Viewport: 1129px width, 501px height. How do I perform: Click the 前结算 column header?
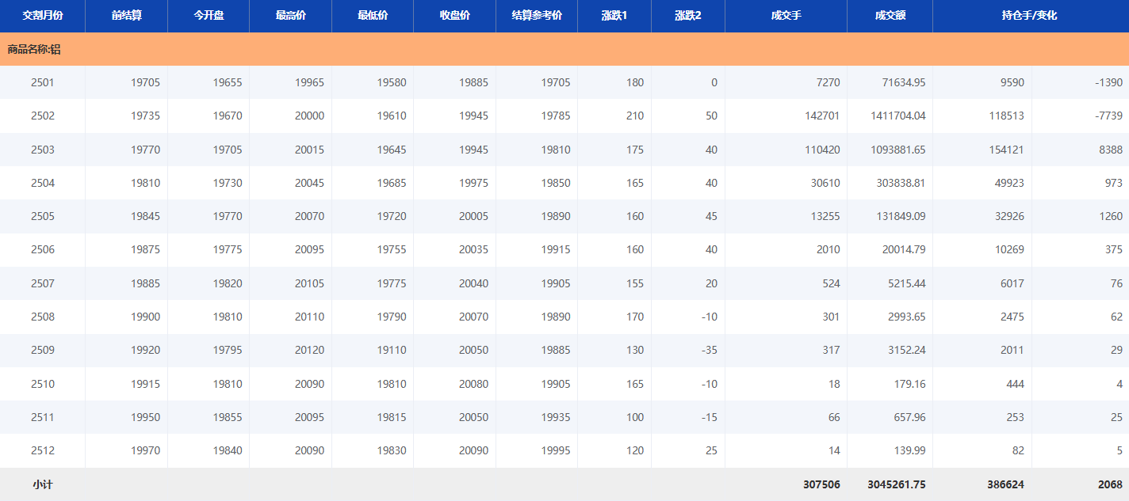[127, 16]
